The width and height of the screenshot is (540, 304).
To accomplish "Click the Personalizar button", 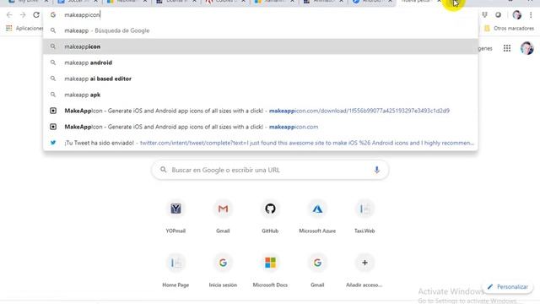I will (508, 287).
